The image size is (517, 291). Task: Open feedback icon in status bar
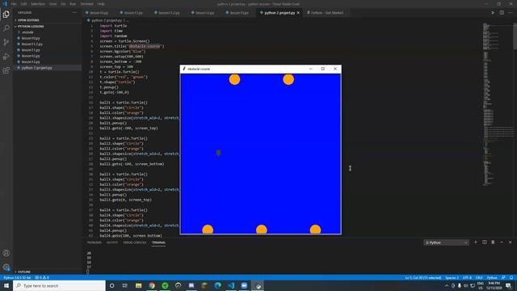coord(503,277)
